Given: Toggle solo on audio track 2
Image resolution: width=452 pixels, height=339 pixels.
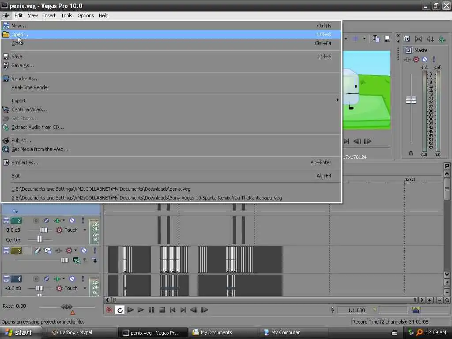Looking at the screenshot, I should 83,221.
